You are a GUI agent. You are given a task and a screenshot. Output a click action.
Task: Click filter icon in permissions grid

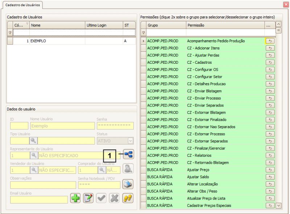144,33
